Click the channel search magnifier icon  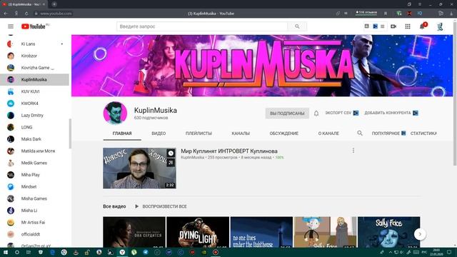pos(360,133)
